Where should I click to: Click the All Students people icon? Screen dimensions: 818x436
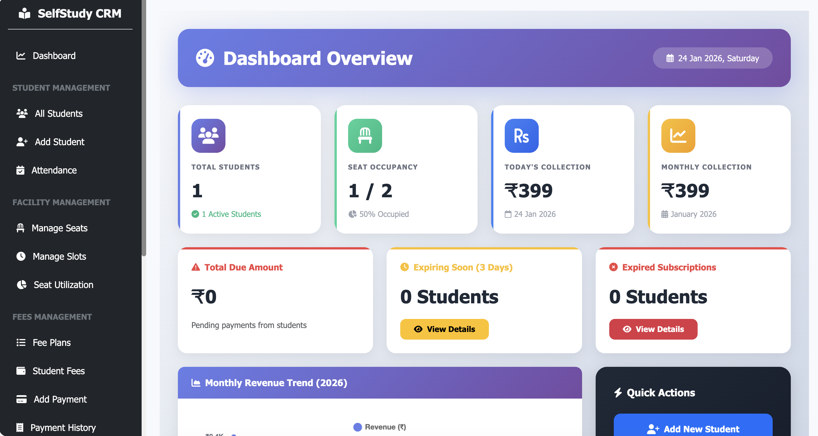[22, 113]
